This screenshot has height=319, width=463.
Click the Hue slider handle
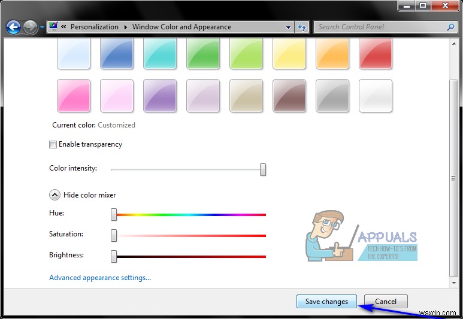(x=114, y=214)
